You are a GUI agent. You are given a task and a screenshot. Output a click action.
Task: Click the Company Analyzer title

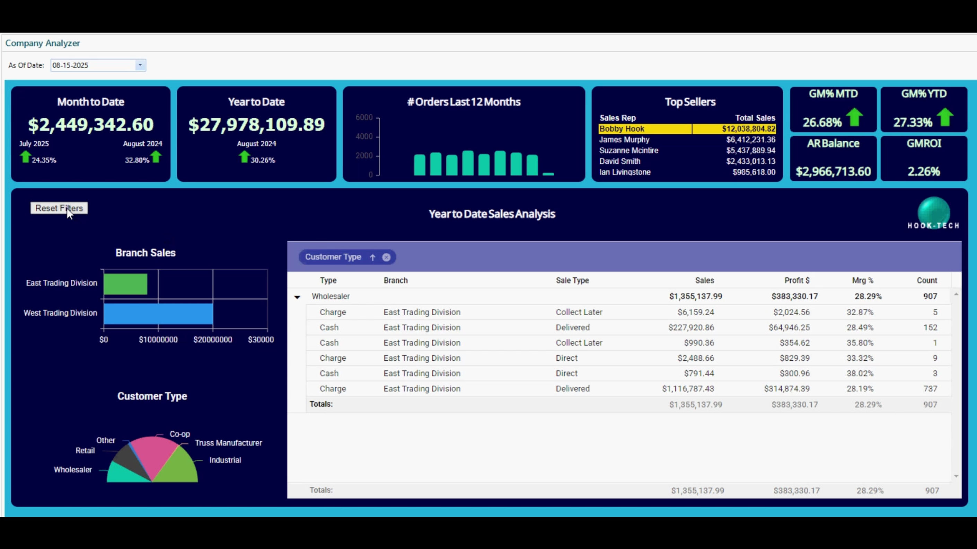click(43, 43)
